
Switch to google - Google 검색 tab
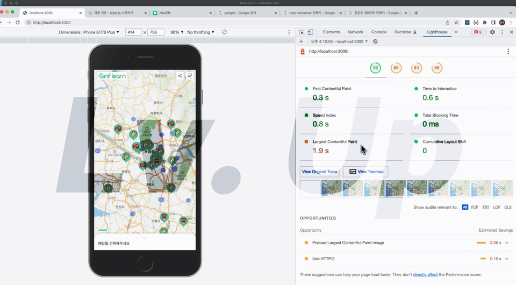pos(247,13)
